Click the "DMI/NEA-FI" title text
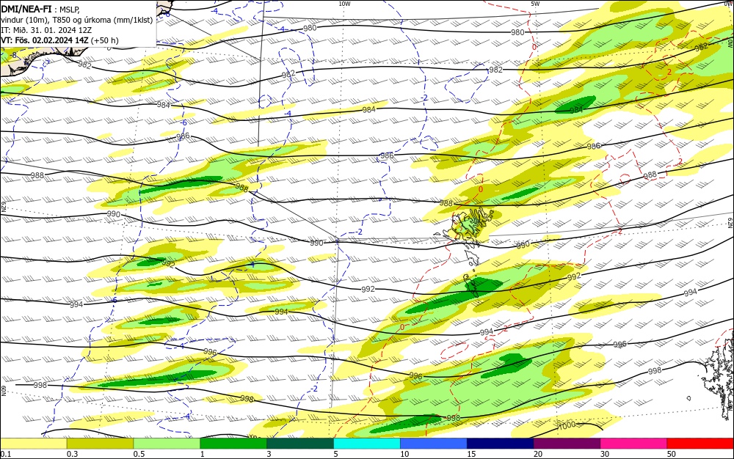The height and width of the screenshot is (459, 734). 26,9
